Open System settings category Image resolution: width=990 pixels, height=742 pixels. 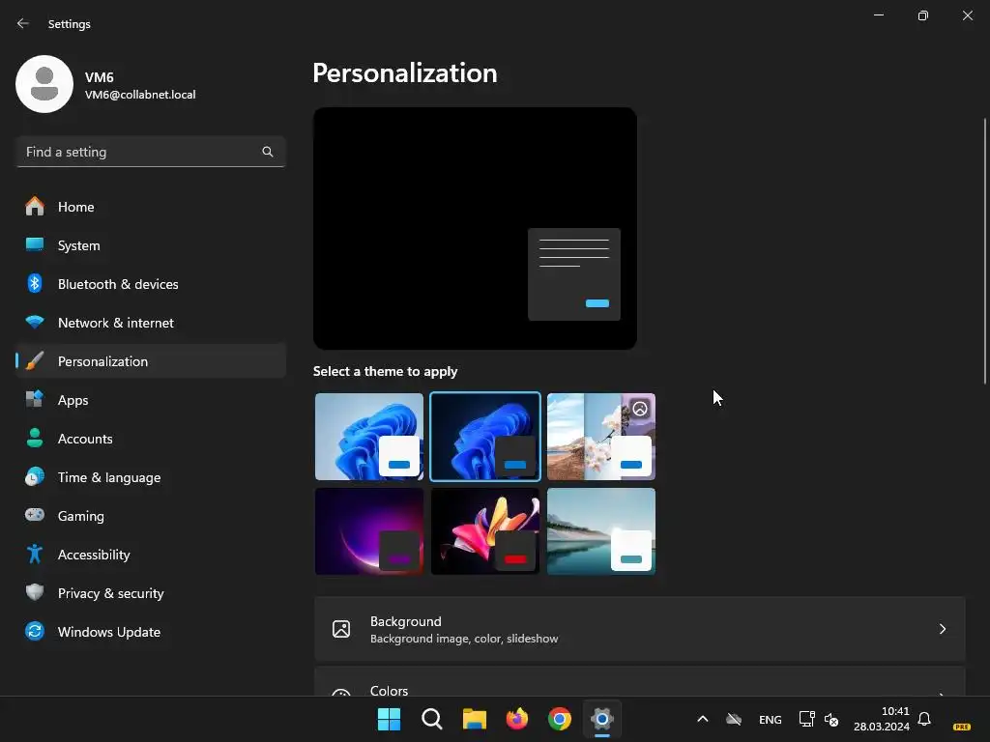coord(79,245)
